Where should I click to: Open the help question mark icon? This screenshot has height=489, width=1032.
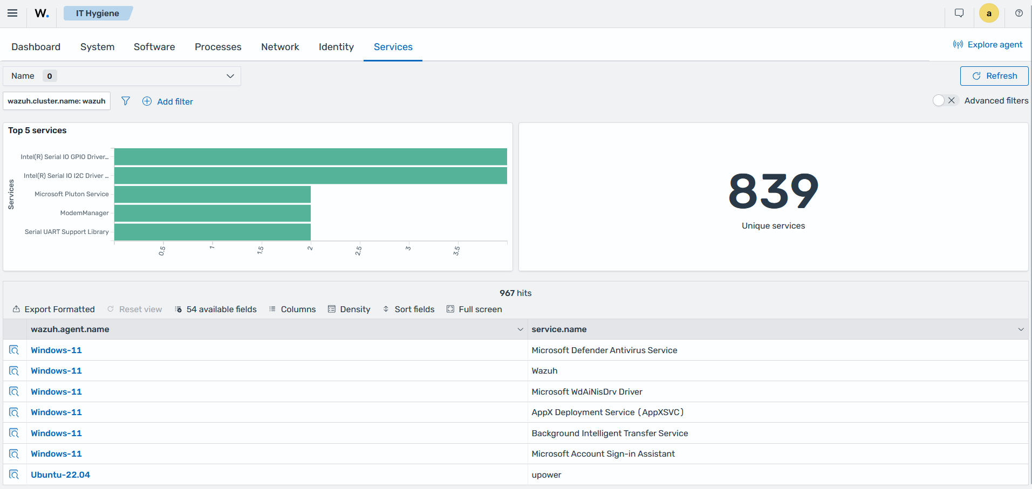tap(1019, 13)
